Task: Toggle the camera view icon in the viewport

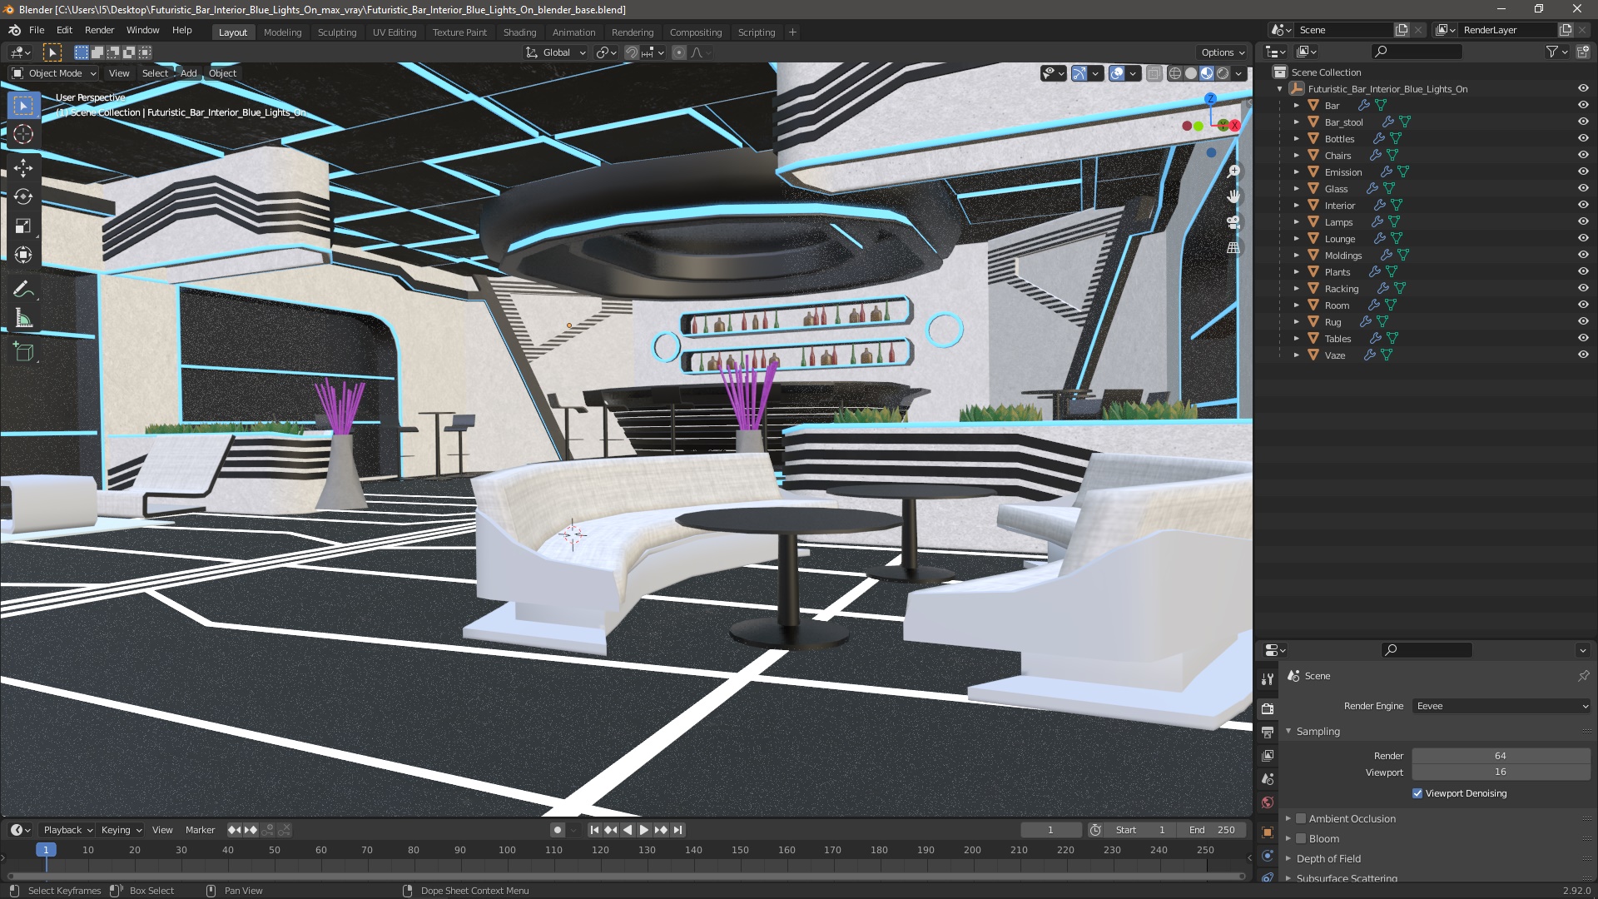Action: click(1233, 222)
